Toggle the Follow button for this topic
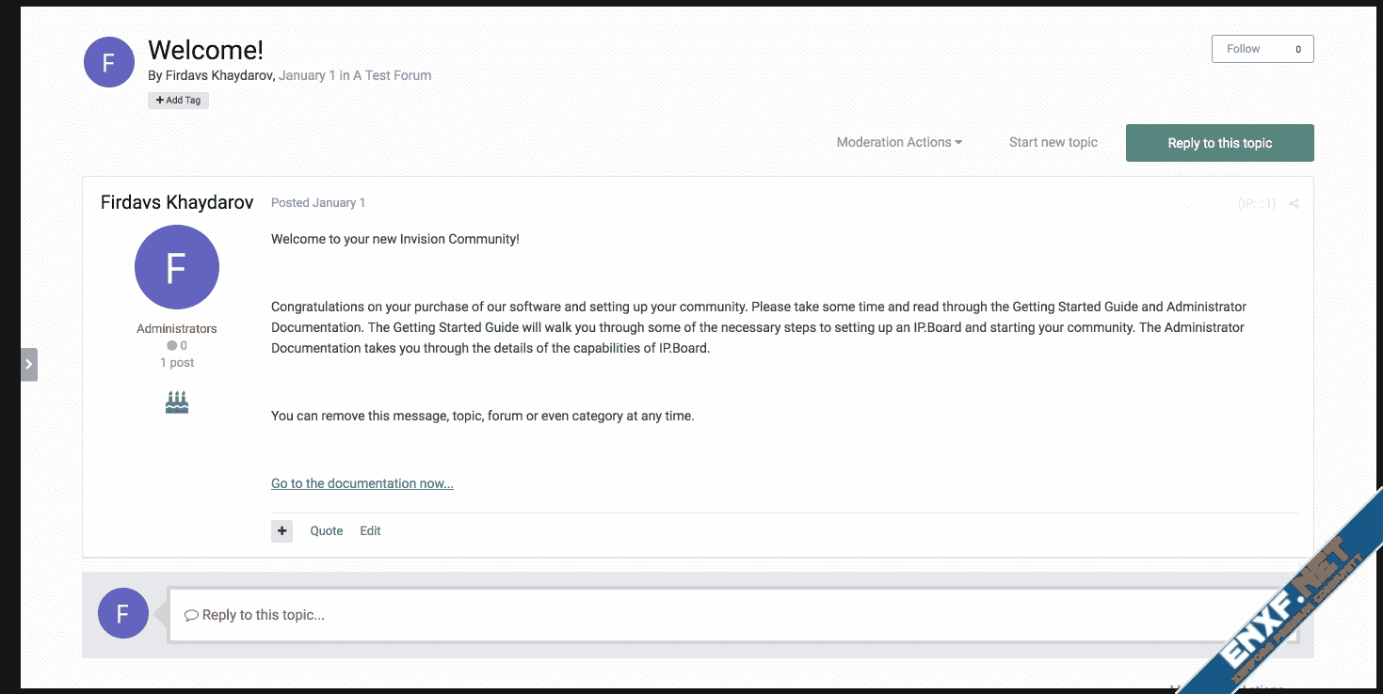The height and width of the screenshot is (694, 1383). pyautogui.click(x=1262, y=49)
